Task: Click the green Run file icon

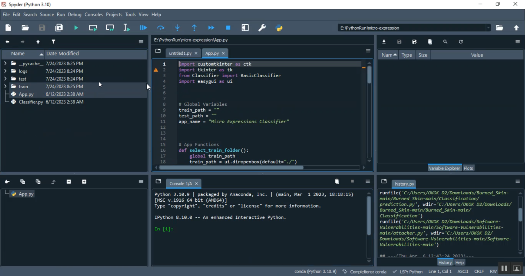Action: pos(76,28)
